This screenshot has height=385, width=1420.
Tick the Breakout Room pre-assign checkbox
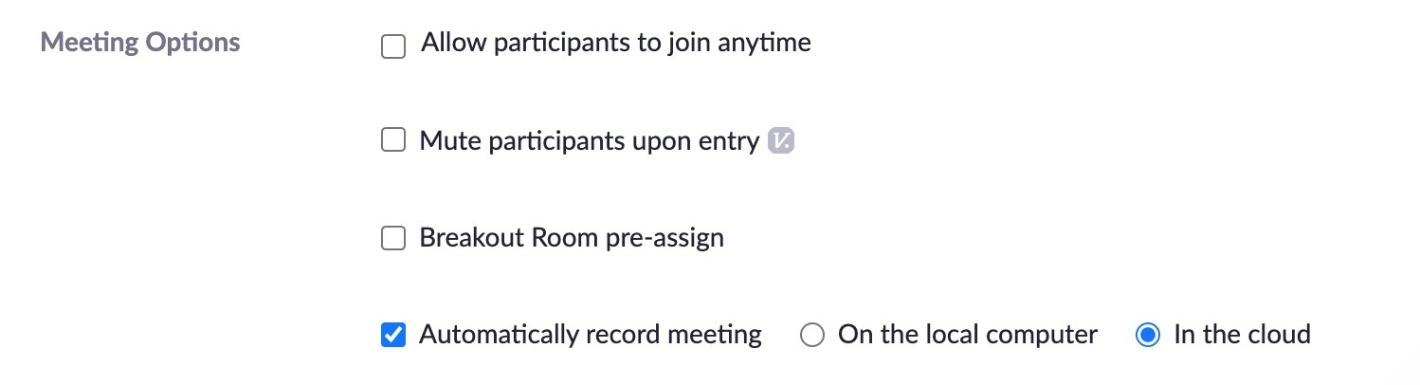pyautogui.click(x=392, y=238)
